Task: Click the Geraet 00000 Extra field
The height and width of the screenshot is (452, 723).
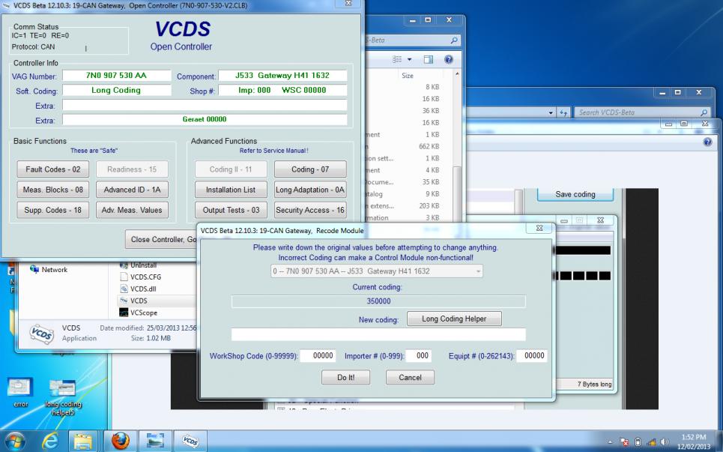Action: [x=205, y=119]
